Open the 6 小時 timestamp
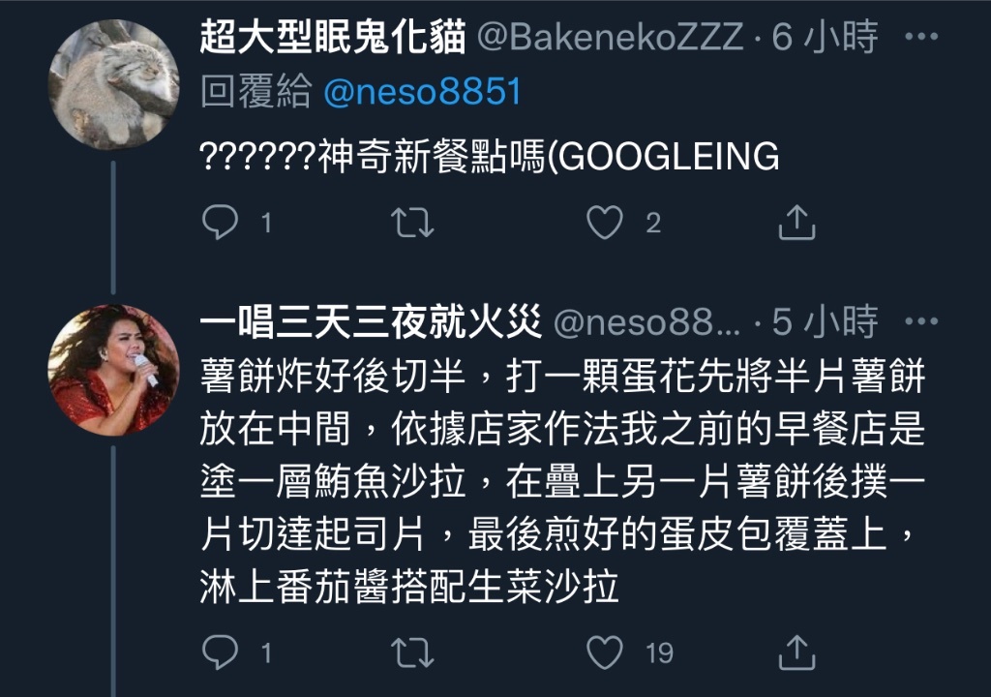991x697 pixels. (x=825, y=37)
